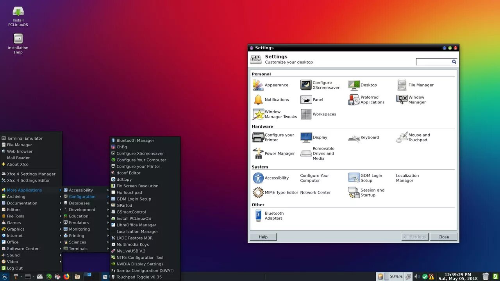The width and height of the screenshot is (500, 281).
Task: Open Window Manager settings
Action: tap(411, 100)
